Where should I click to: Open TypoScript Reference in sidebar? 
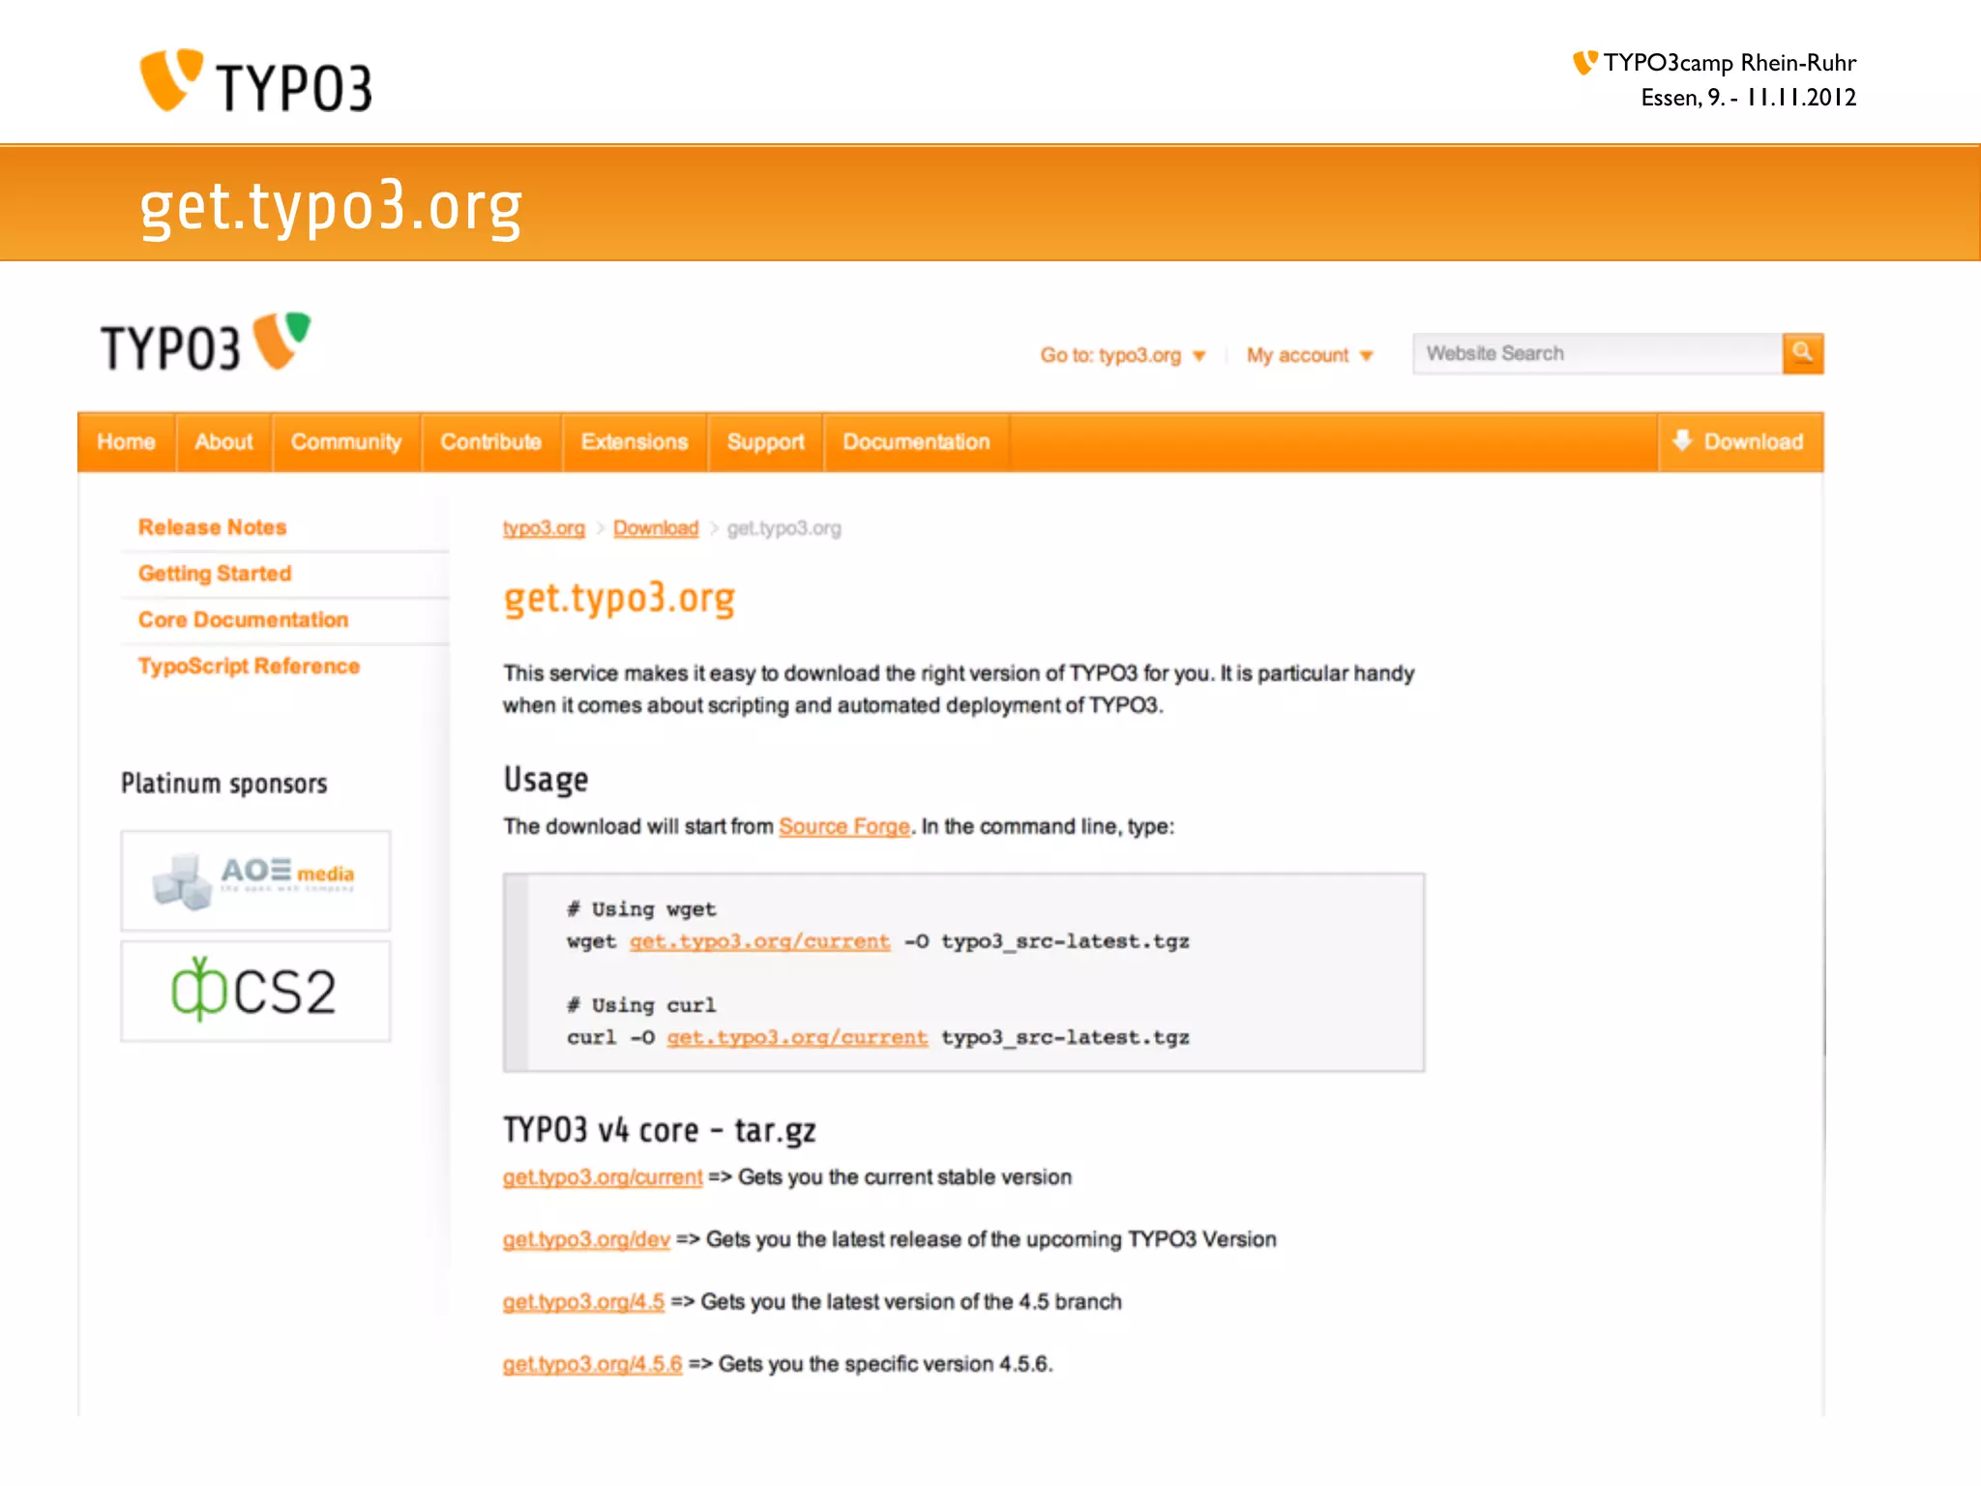pyautogui.click(x=249, y=667)
